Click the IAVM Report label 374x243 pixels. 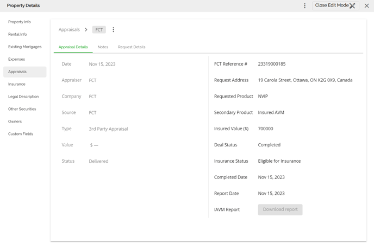227,209
